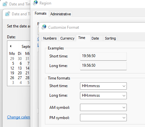Select day 7 in the calendar

coord(28,63)
